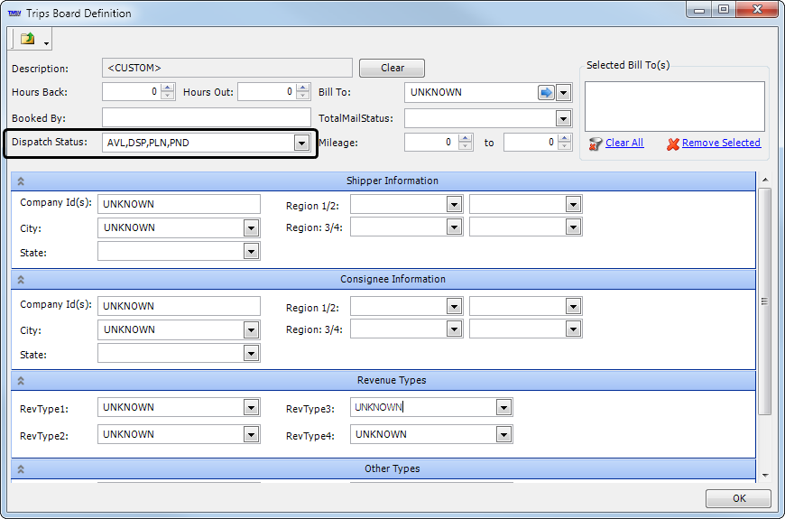This screenshot has height=519, width=785.
Task: Click the Clear All eraser icon
Action: pos(595,144)
